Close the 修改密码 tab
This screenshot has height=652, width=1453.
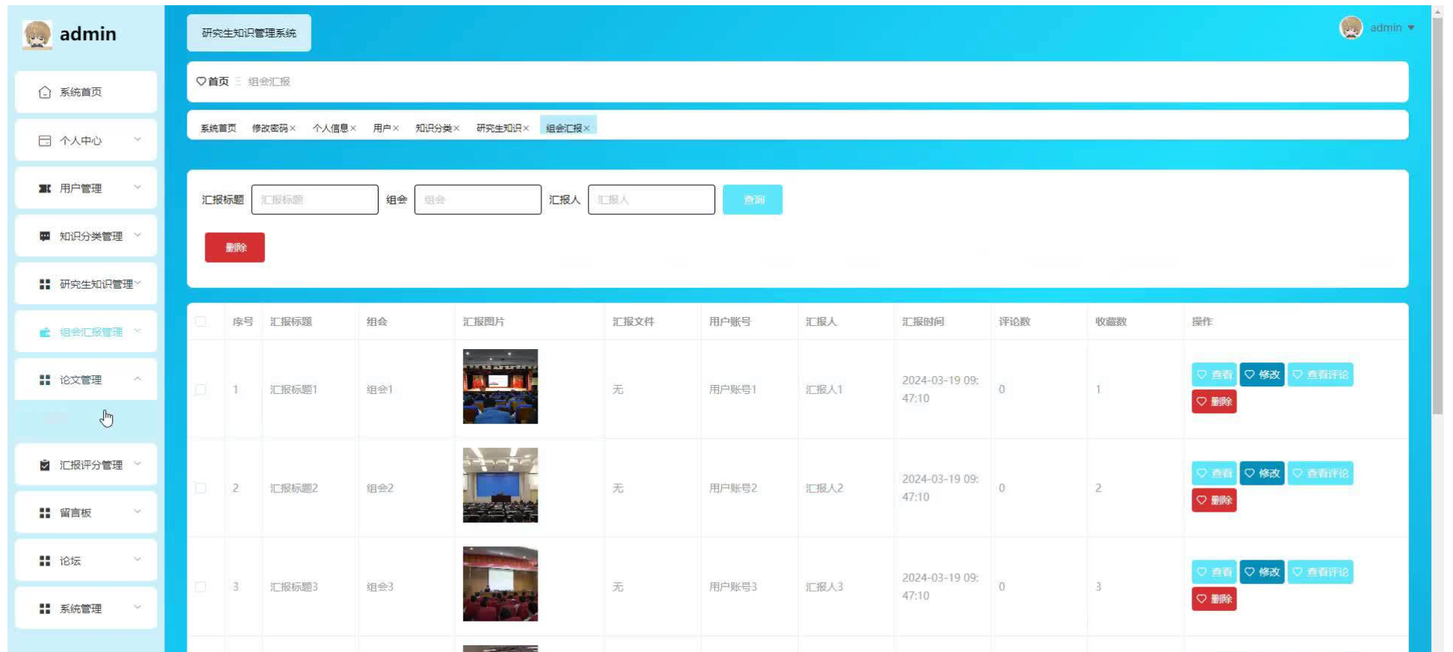point(293,128)
